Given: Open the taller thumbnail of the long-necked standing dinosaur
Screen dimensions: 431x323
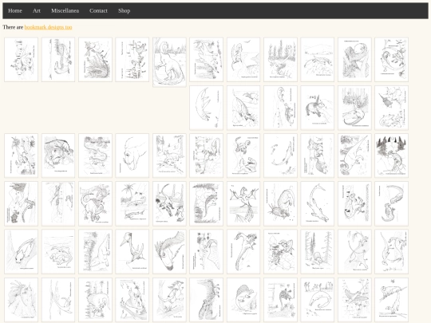Looking at the screenshot, I should (x=169, y=62).
